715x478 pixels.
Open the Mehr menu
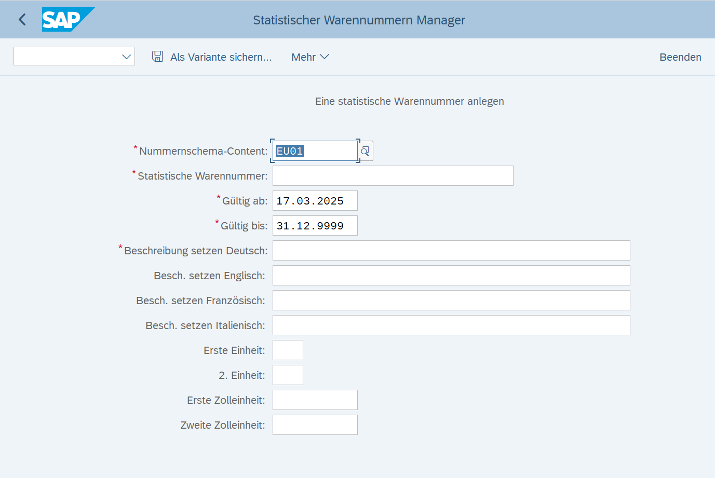point(310,57)
